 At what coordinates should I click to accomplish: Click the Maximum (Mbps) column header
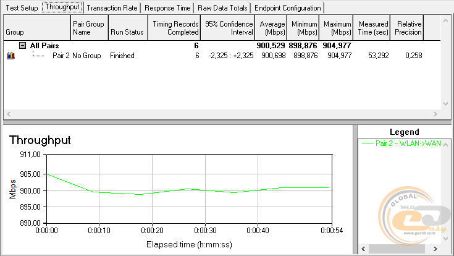pyautogui.click(x=336, y=28)
